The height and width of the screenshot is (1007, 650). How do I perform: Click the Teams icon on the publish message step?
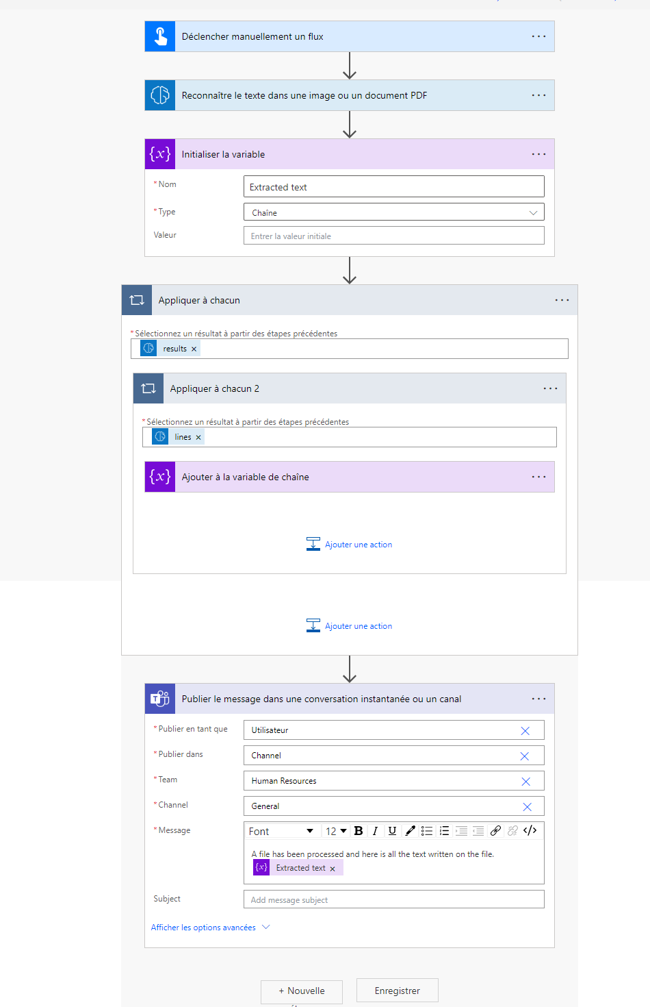160,699
